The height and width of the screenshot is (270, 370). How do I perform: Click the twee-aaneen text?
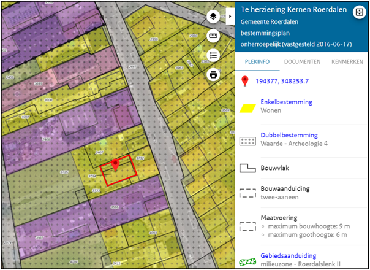[279, 197]
